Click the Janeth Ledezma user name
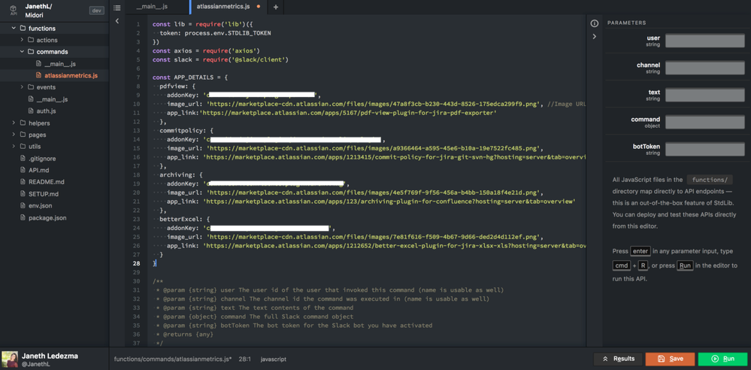The height and width of the screenshot is (370, 751). (x=50, y=356)
